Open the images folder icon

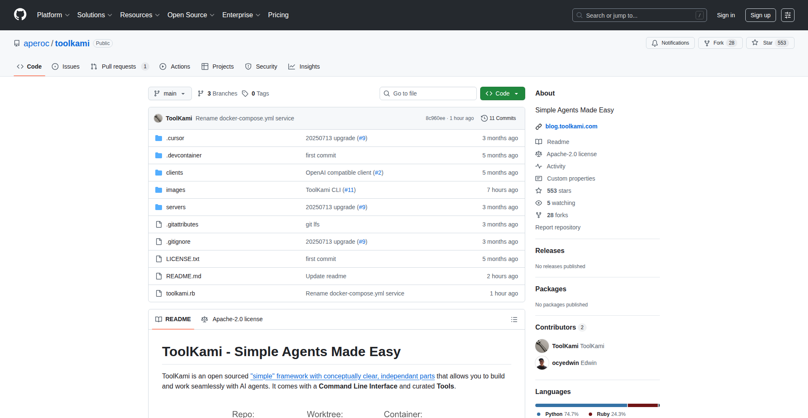pyautogui.click(x=159, y=190)
